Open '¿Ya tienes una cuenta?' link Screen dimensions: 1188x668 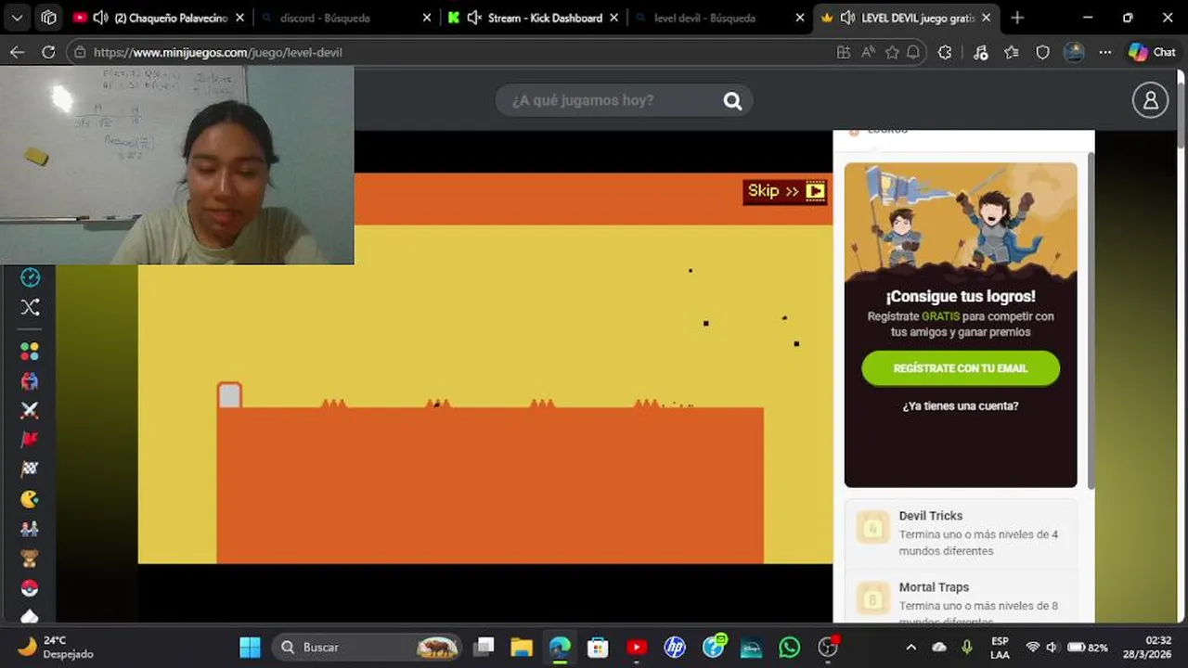[x=961, y=405]
